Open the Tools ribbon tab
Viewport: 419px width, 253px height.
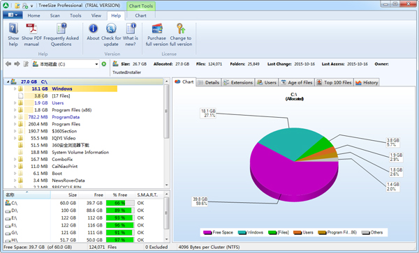[75, 15]
